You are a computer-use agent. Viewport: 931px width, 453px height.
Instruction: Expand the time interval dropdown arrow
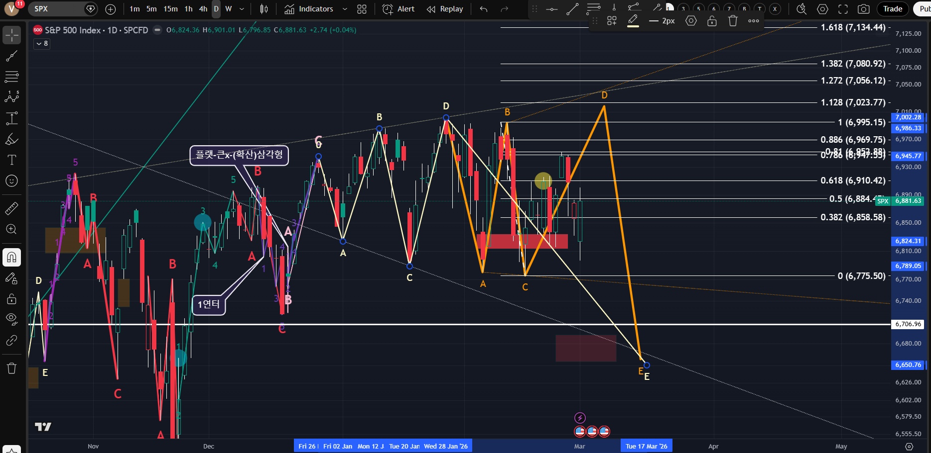[x=242, y=9]
